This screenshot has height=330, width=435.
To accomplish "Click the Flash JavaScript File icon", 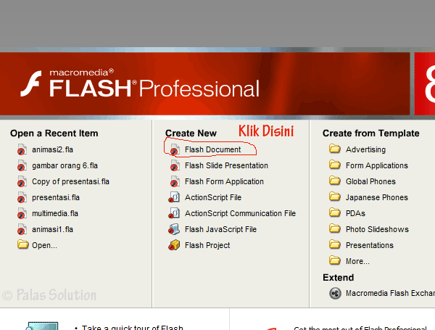I will coord(174,229).
